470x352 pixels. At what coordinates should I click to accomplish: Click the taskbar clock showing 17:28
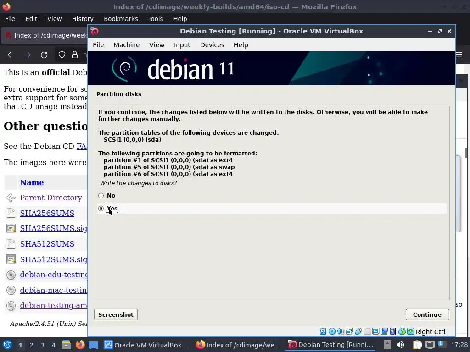click(459, 345)
